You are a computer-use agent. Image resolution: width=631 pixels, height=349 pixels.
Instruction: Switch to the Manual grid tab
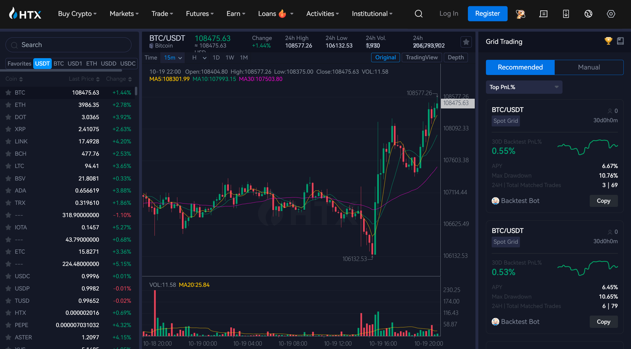(x=589, y=67)
